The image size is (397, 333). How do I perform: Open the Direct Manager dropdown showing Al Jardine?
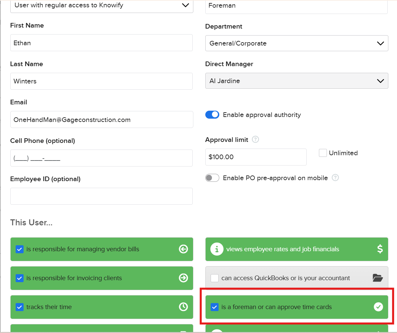pos(296,81)
